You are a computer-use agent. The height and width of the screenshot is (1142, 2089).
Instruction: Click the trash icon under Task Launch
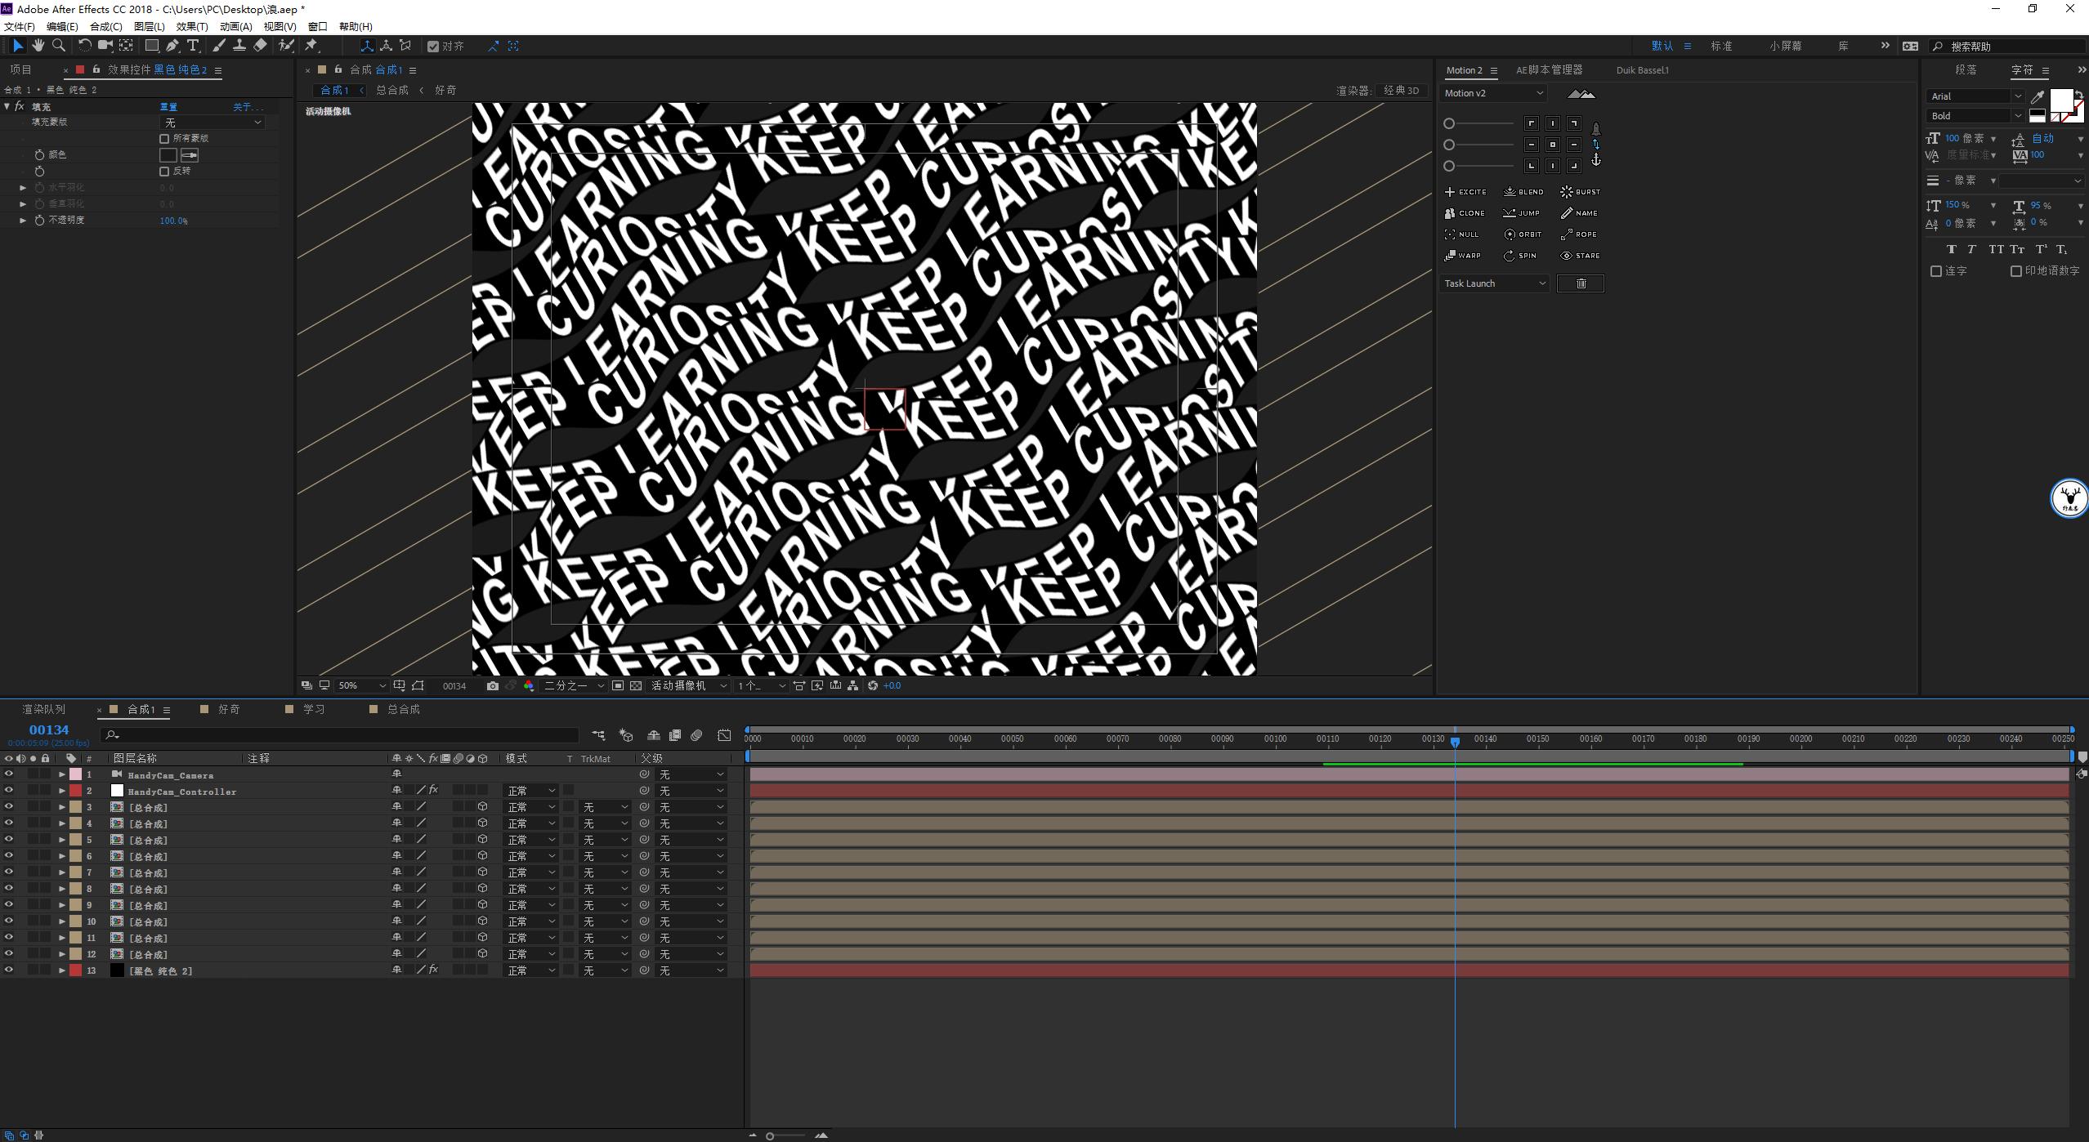(x=1579, y=283)
